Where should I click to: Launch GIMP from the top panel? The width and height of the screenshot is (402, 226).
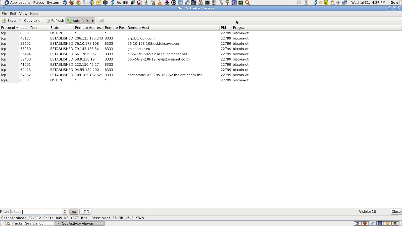tap(119, 3)
